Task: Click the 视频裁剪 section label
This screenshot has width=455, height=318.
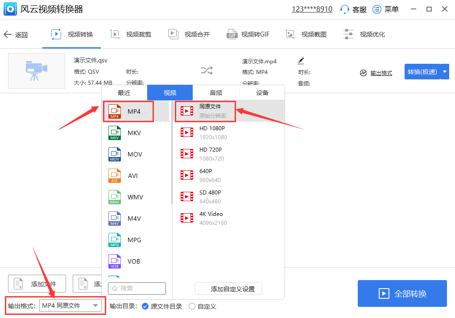Action: tap(139, 34)
